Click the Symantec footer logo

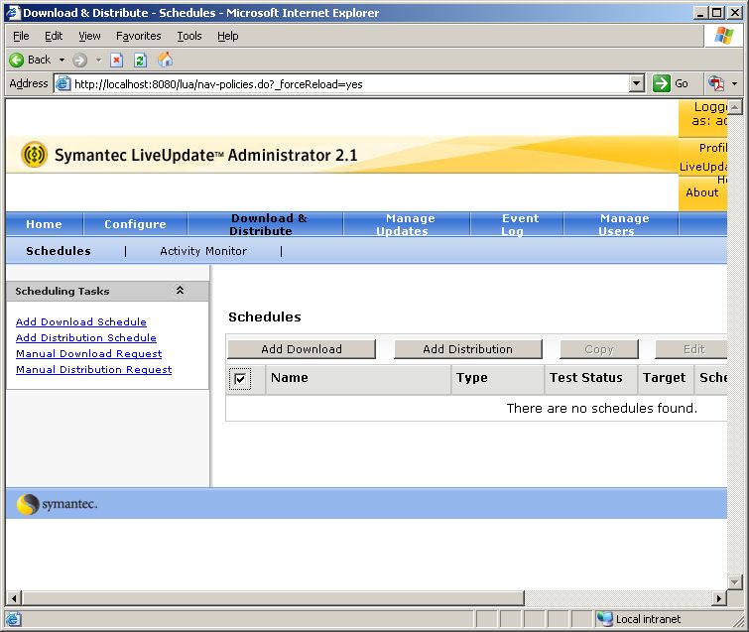pyautogui.click(x=57, y=504)
